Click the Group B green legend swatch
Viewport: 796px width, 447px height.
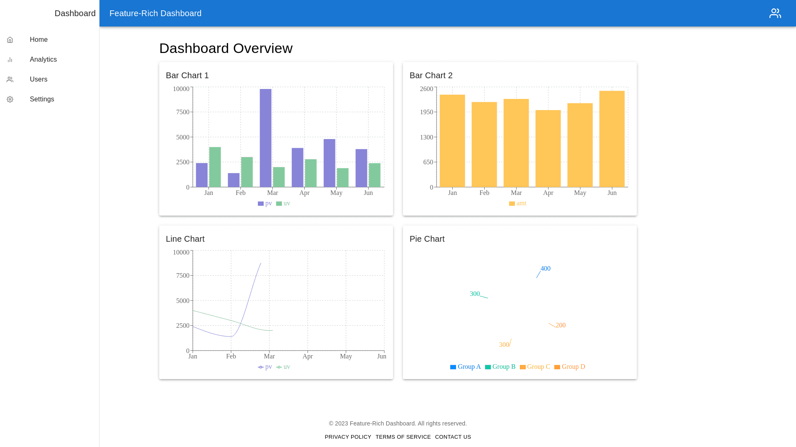(x=488, y=367)
